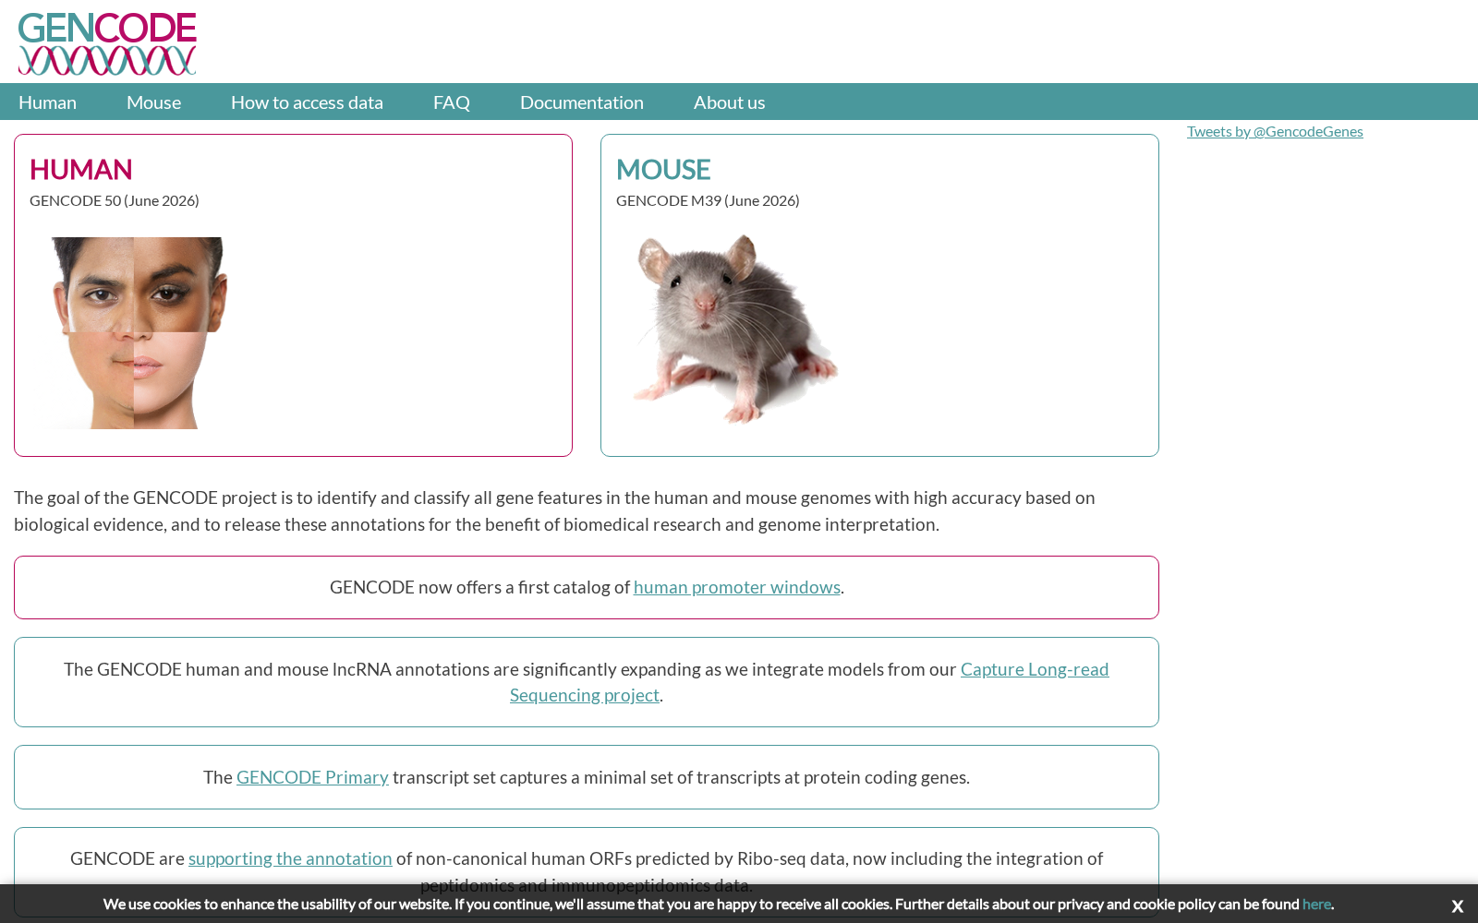Click the HUMAN heading
The height and width of the screenshot is (923, 1478).
click(81, 169)
